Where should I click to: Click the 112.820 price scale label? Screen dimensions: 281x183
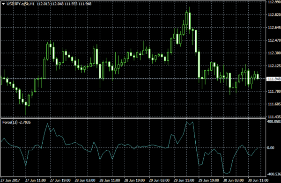274,15
